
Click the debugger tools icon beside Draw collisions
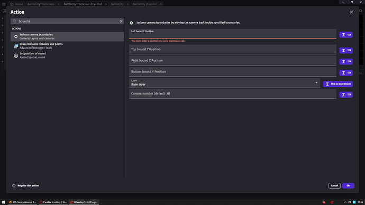tap(16, 46)
